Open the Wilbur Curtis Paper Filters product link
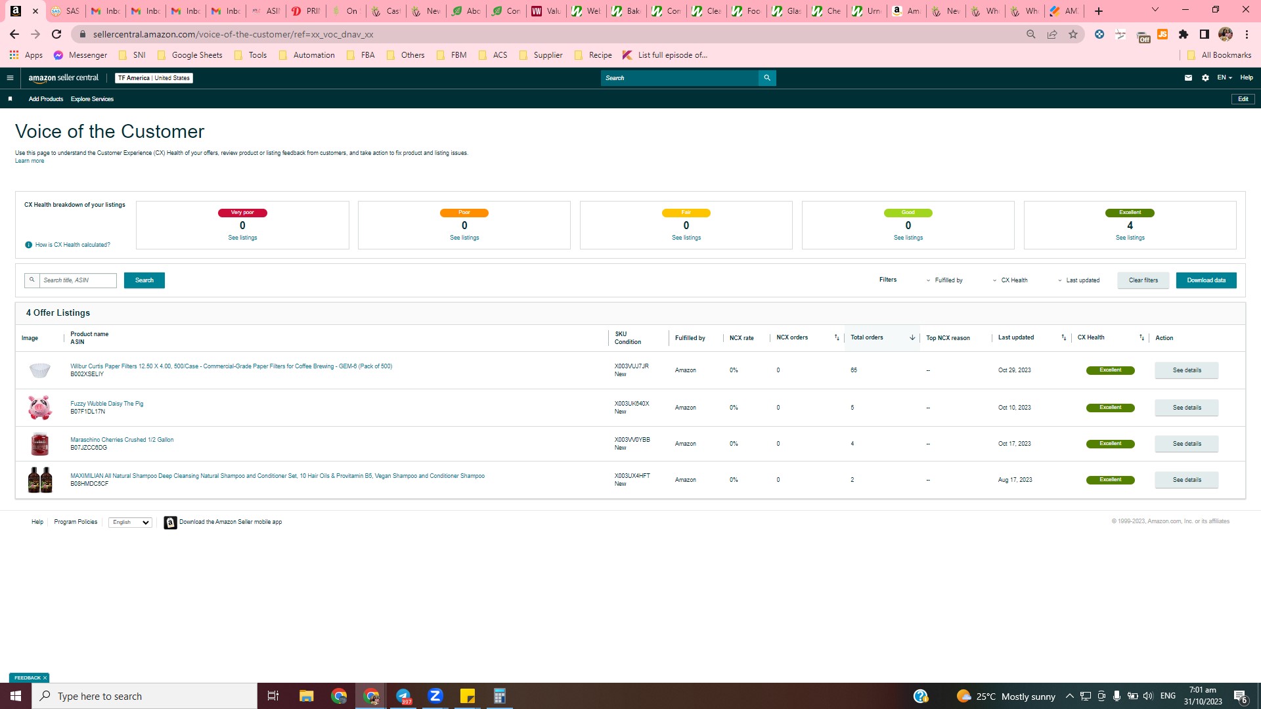Image resolution: width=1261 pixels, height=709 pixels. 231,366
